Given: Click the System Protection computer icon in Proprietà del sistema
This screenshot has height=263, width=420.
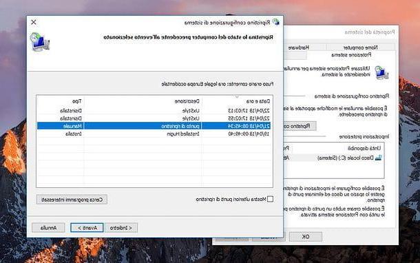Looking at the screenshot, I should pos(381,73).
